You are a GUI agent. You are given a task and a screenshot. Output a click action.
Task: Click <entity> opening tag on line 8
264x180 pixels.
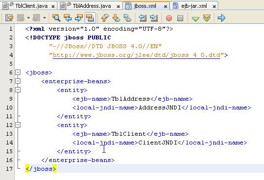tap(72, 90)
